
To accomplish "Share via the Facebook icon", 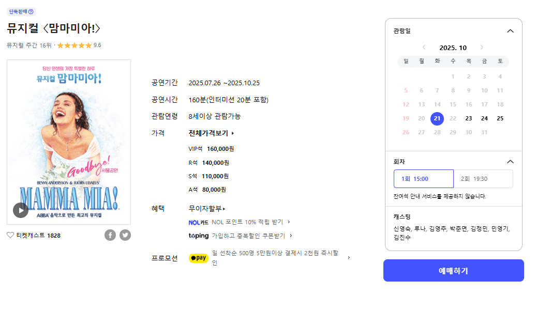I will click(110, 235).
